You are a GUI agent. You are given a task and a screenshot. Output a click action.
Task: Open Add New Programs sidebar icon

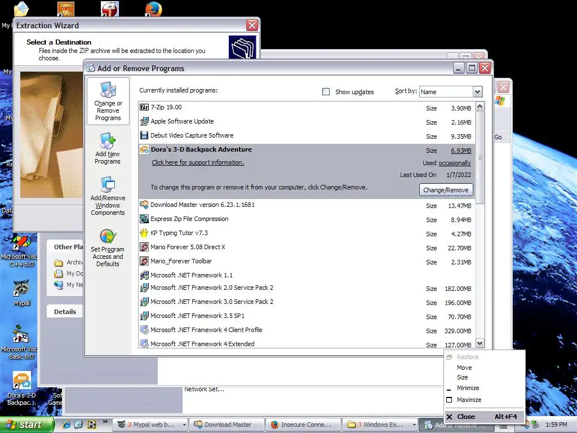tap(108, 148)
